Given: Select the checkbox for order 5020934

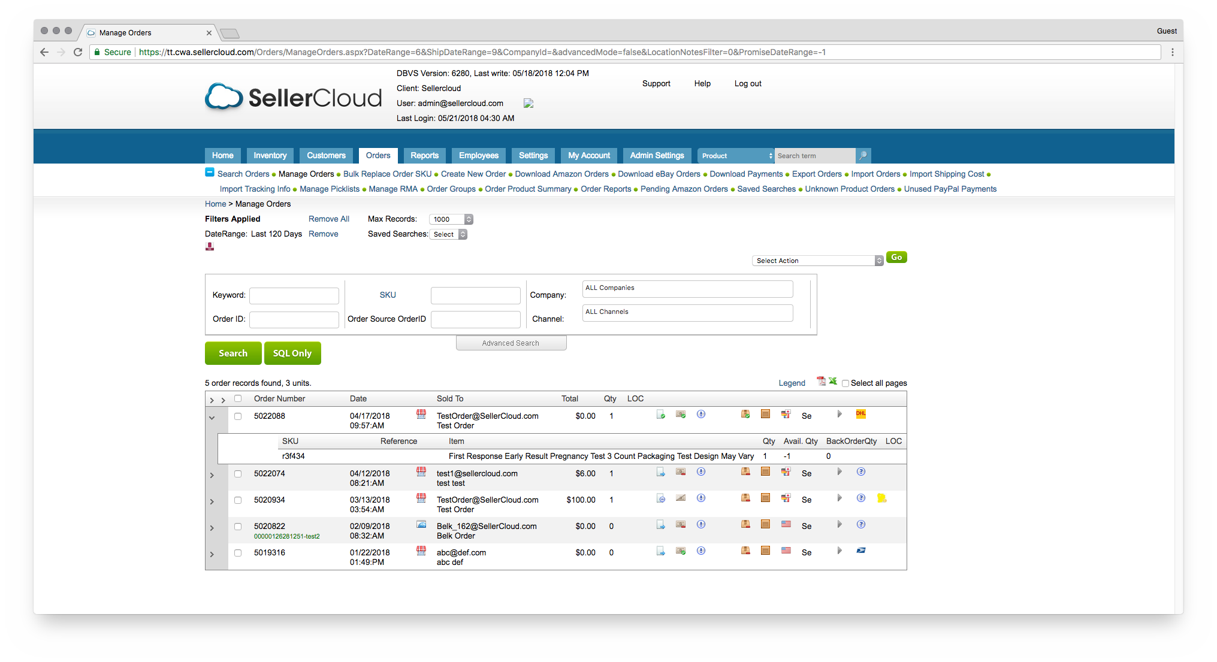Looking at the screenshot, I should click(238, 500).
